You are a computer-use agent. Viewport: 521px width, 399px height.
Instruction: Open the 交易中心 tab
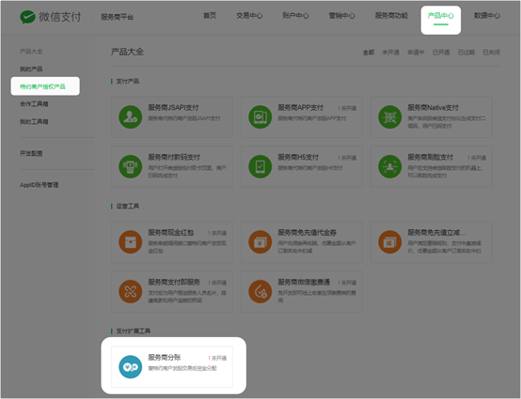tap(249, 16)
